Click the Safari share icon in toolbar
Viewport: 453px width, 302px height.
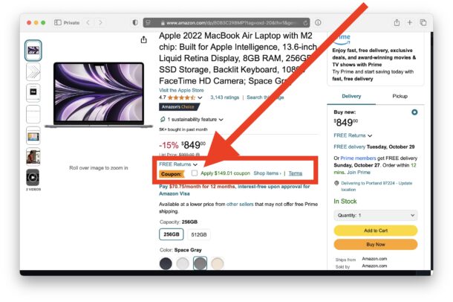[x=397, y=22]
